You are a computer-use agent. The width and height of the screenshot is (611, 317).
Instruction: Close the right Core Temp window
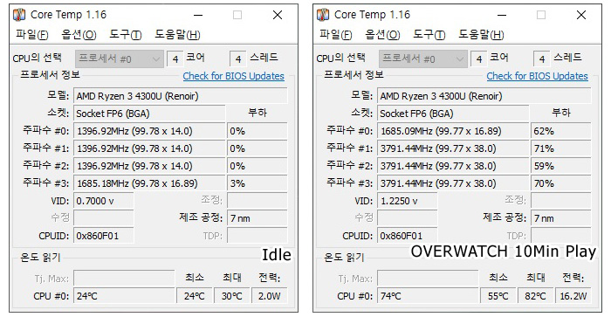point(581,15)
